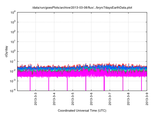Screen dimensions: 162x113
Task: Click the 10^-2 y-axis tick label
Action: (13, 71)
